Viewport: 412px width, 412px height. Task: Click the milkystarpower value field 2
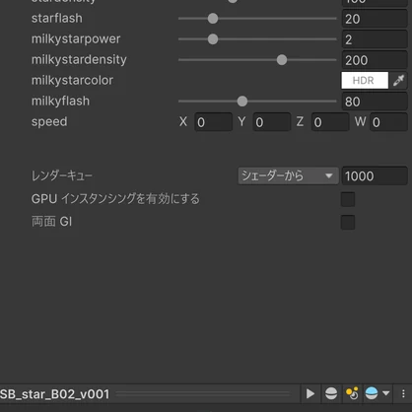(x=375, y=39)
